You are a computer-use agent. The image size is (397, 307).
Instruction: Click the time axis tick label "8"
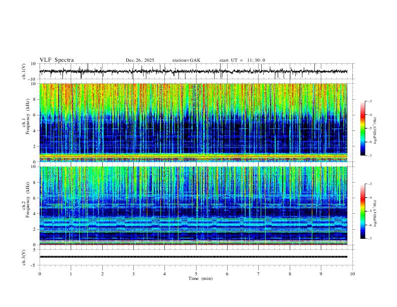pyautogui.click(x=290, y=274)
